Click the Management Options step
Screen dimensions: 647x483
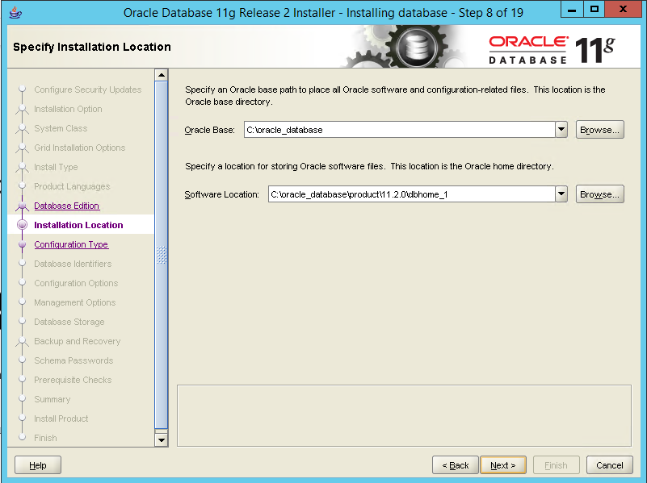coord(74,302)
